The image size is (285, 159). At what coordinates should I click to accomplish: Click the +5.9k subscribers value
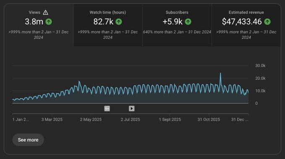pos(173,22)
